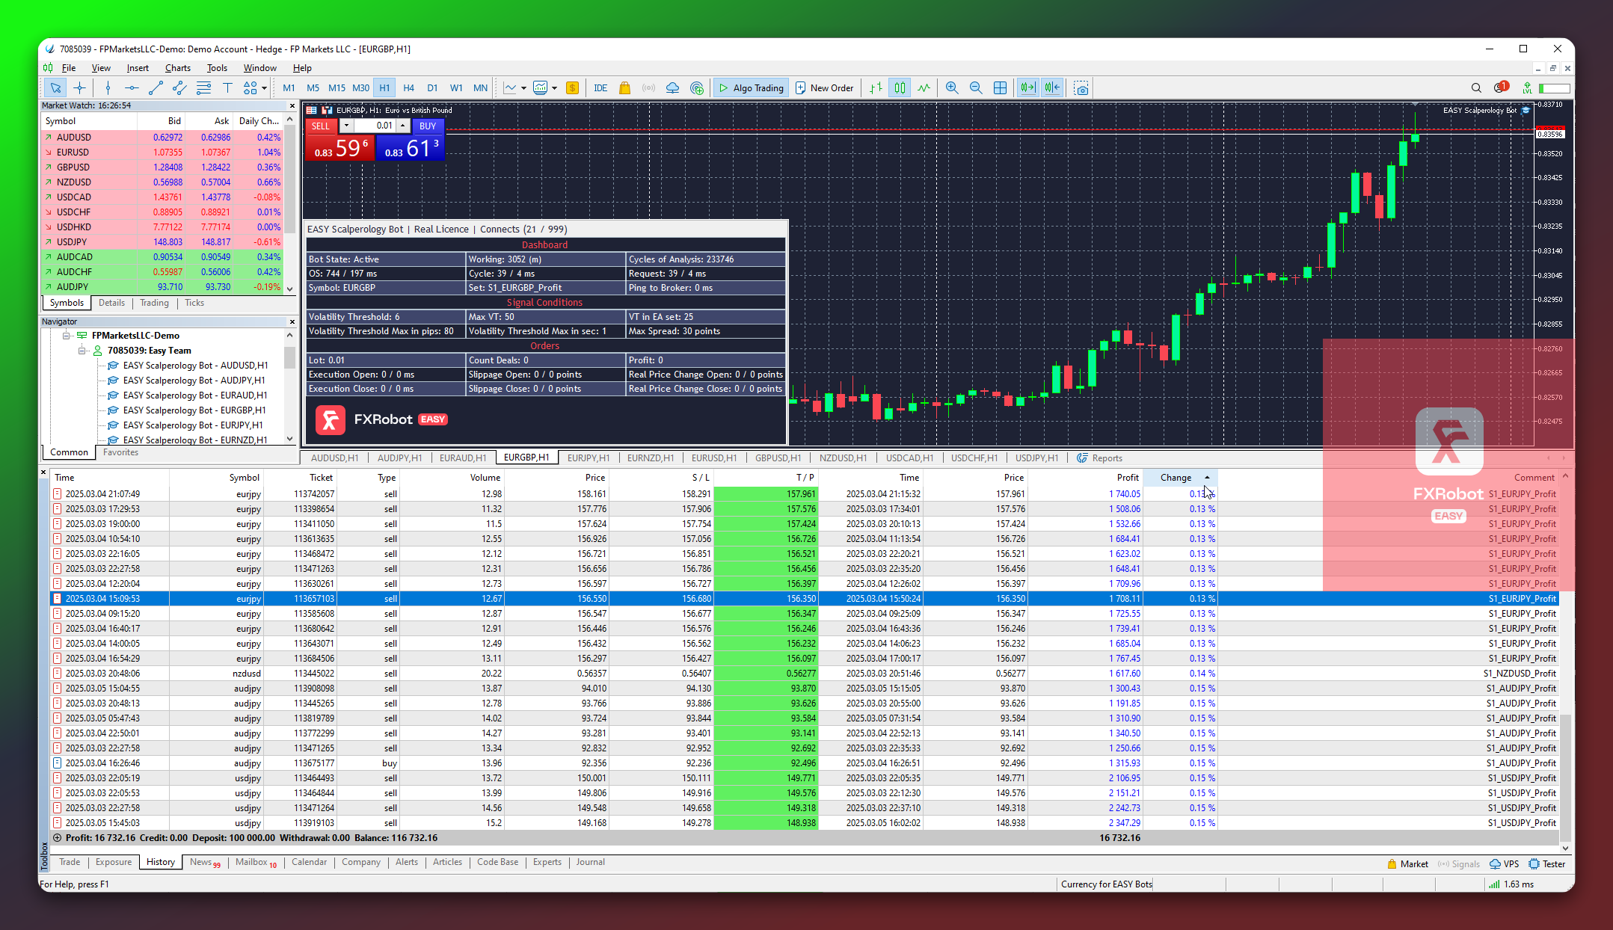Screen dimensions: 1613x930
Task: Select the GBPUSD row in Market Watch
Action: point(162,167)
